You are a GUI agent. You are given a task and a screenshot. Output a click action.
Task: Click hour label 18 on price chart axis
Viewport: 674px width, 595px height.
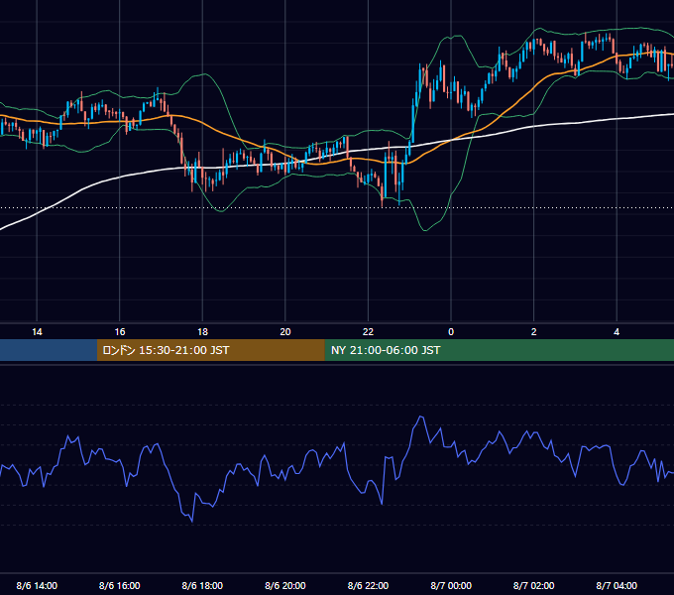(202, 332)
